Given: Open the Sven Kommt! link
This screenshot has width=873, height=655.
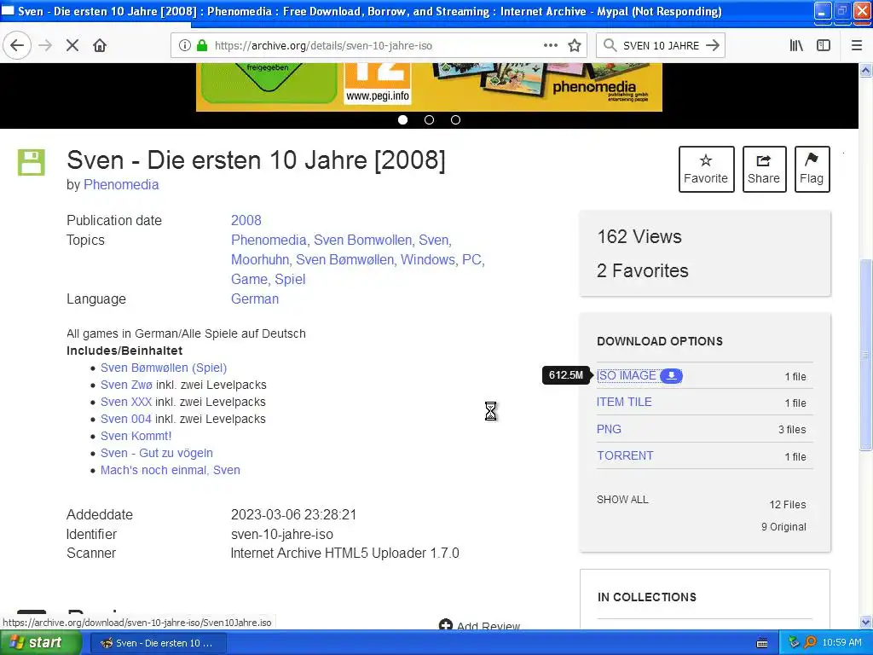Looking at the screenshot, I should click(136, 436).
